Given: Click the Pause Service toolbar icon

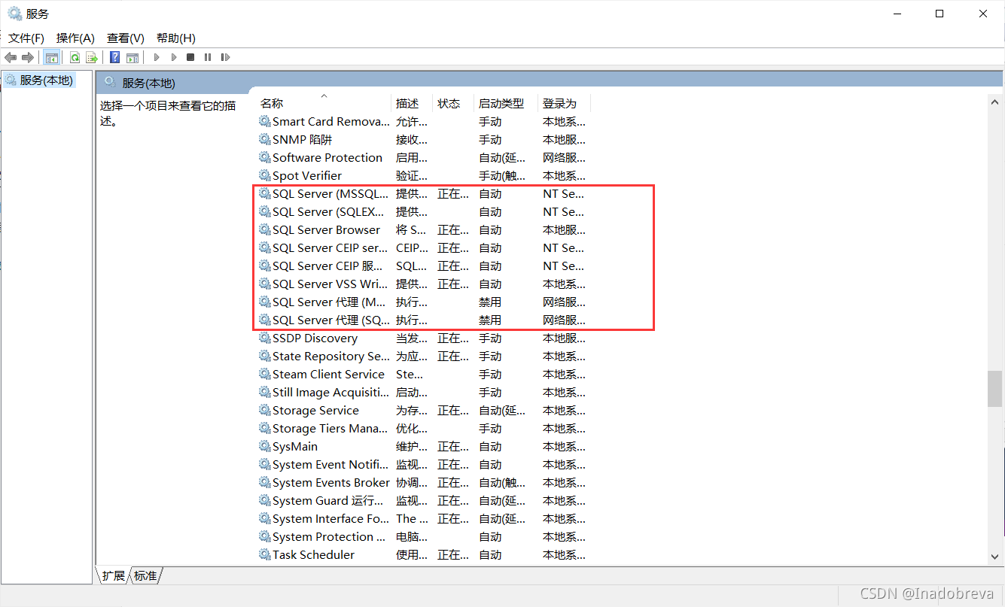Looking at the screenshot, I should click(x=208, y=57).
